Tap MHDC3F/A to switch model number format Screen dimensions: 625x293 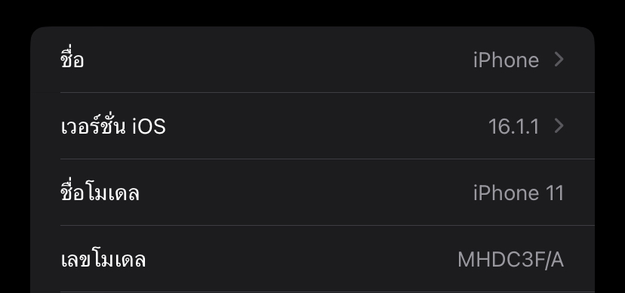[x=510, y=260]
